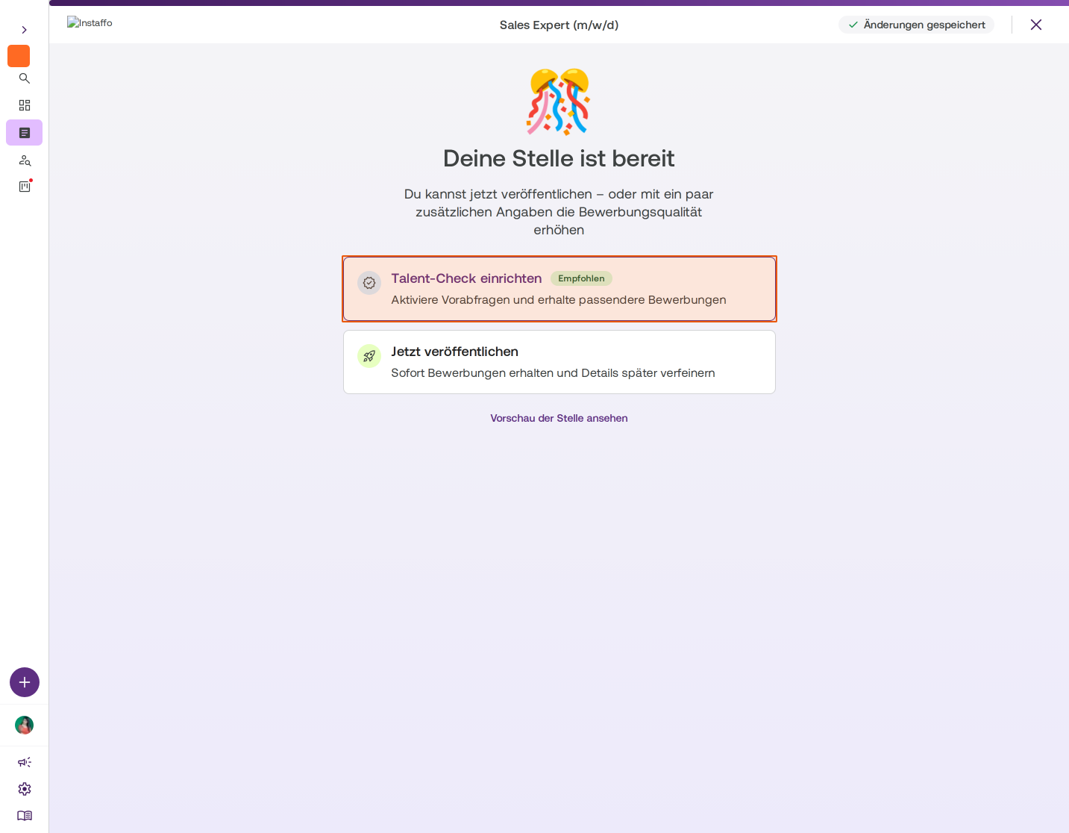Open the dashboard grid icon
Viewport: 1069px width, 833px height.
(x=25, y=105)
